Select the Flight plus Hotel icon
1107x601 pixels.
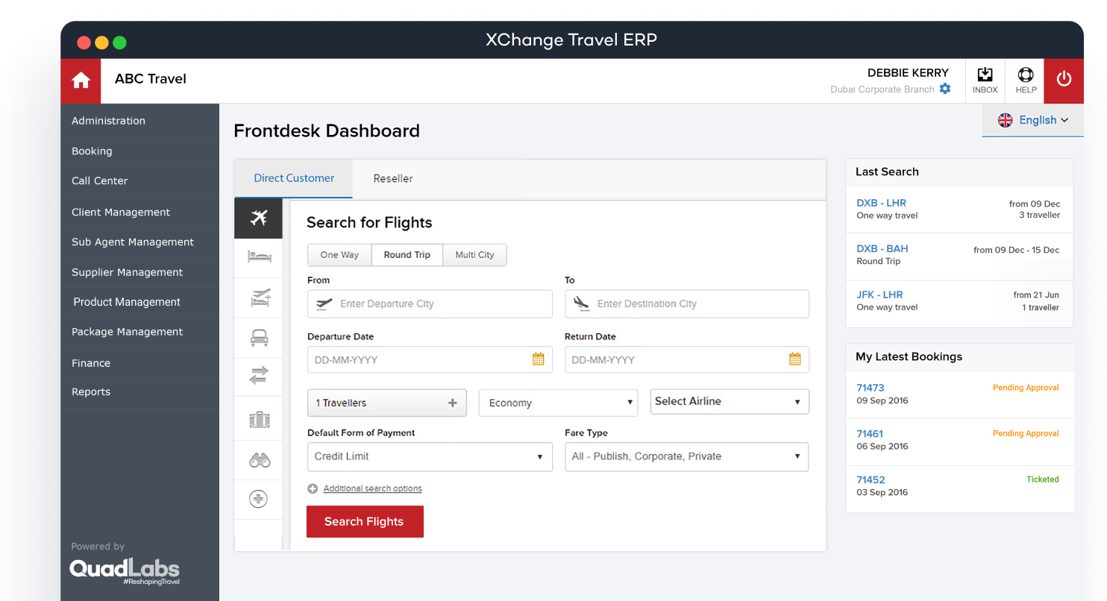[x=259, y=298]
